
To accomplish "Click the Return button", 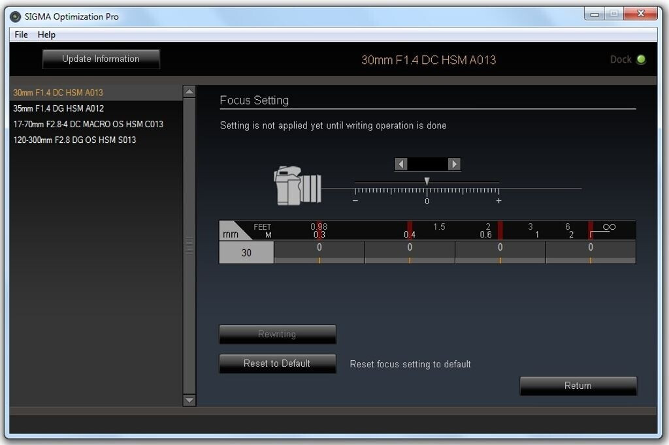I will click(x=578, y=386).
